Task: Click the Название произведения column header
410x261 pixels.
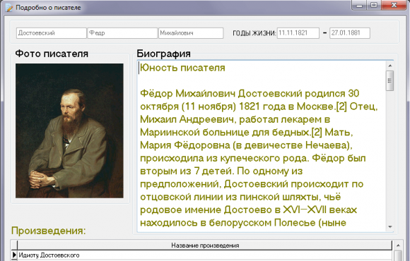Action: (x=205, y=245)
